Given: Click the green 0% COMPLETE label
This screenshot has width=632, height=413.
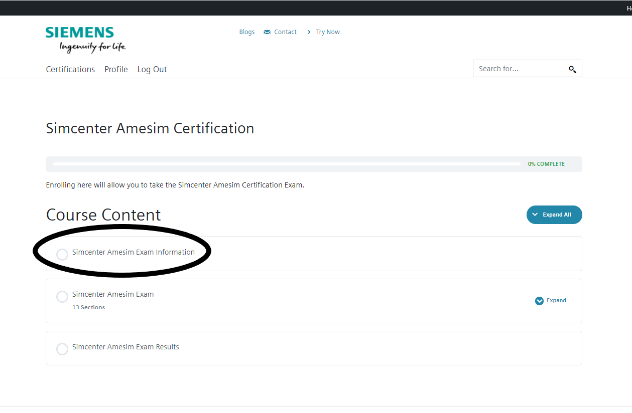Looking at the screenshot, I should pos(546,163).
